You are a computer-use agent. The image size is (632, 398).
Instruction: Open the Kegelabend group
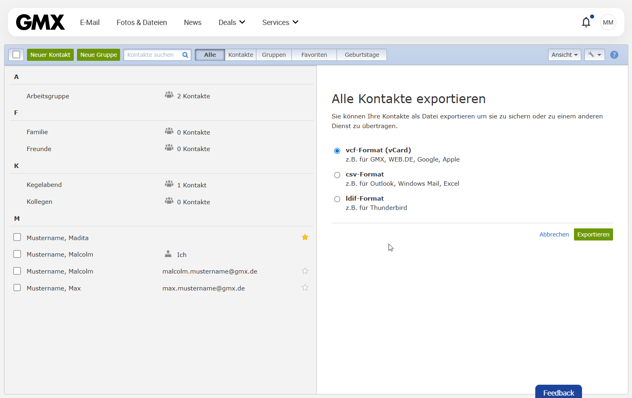click(44, 185)
